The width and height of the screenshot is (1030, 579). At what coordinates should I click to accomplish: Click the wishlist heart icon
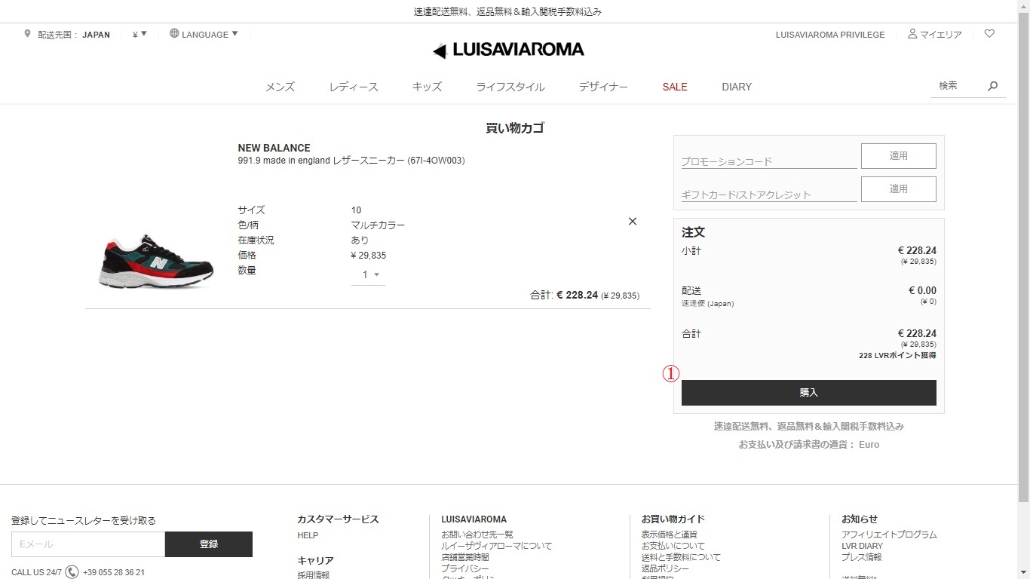(x=989, y=34)
